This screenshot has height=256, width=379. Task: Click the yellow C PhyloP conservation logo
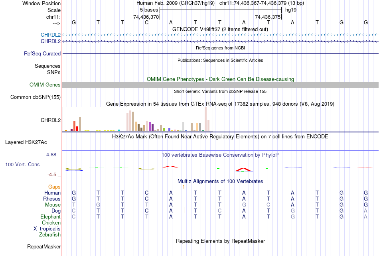[x=146, y=169]
